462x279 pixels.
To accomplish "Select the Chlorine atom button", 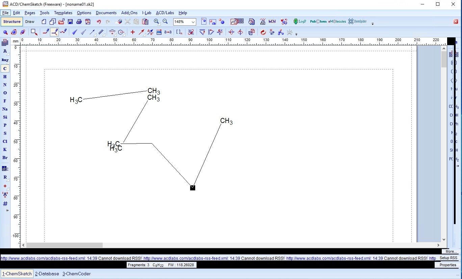I will coord(5,142).
